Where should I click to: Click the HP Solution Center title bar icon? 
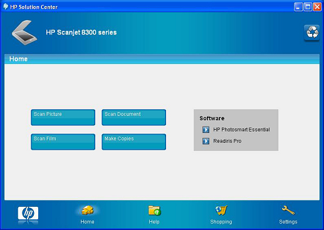(x=6, y=6)
